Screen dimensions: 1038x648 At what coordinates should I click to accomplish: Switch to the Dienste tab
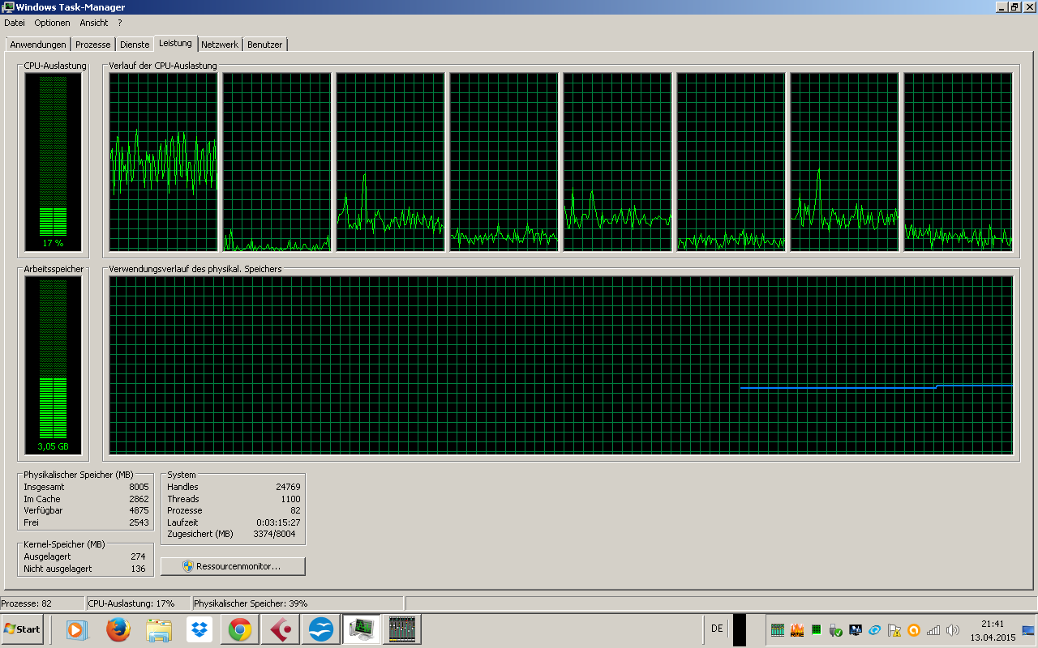pos(135,45)
